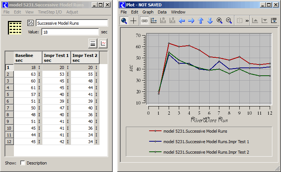Toggle the Show Description checkbox
The image size is (281, 172).
point(23,163)
